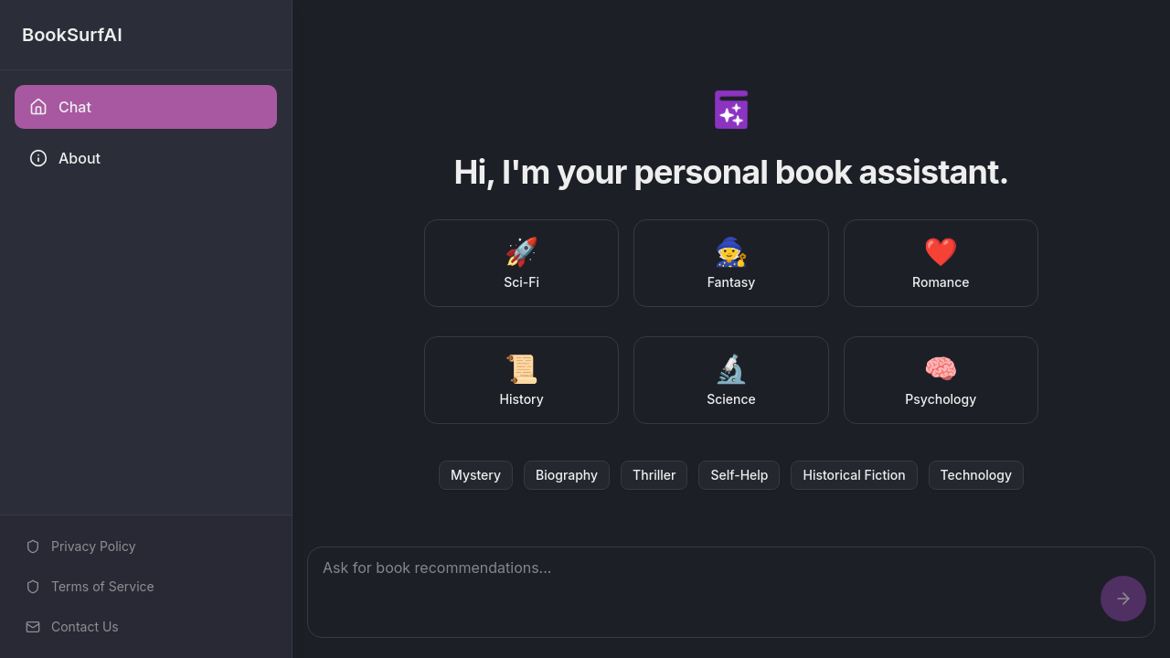Viewport: 1170px width, 658px height.
Task: Pick the Romance heart genre card
Action: [940, 263]
